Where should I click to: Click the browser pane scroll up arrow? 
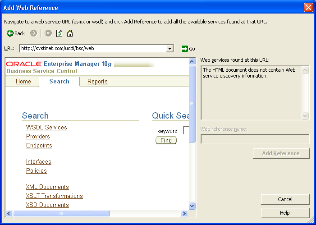click(x=192, y=61)
